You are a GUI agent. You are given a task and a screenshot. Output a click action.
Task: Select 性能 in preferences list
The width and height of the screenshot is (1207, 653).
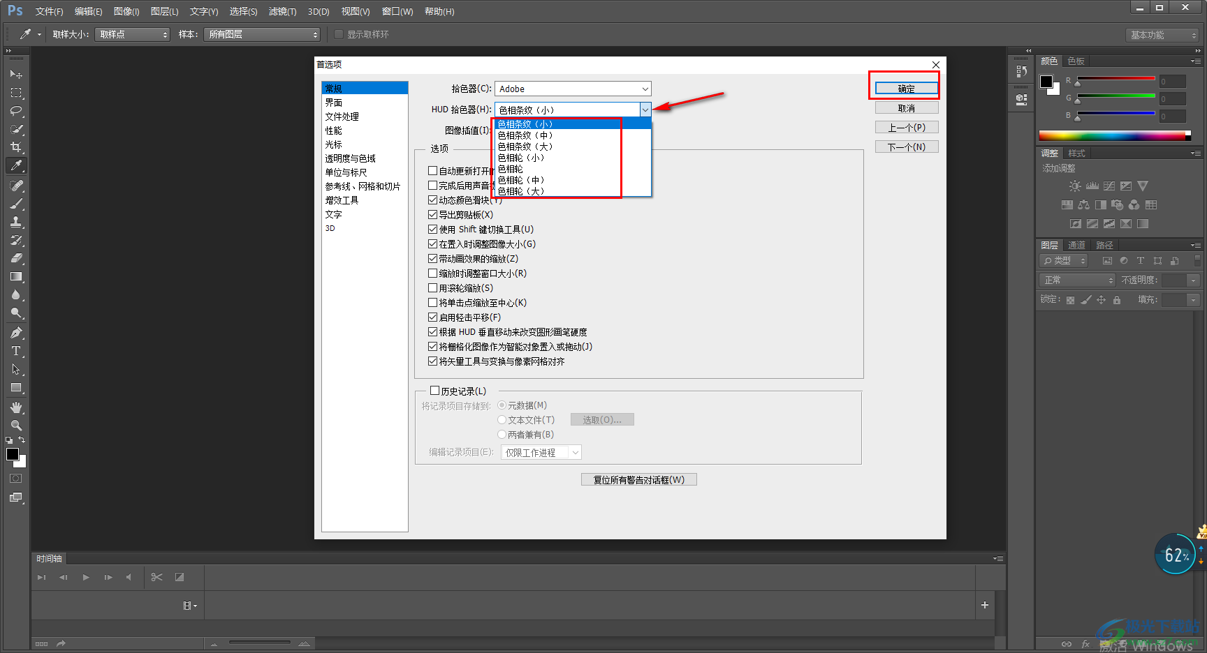point(334,130)
